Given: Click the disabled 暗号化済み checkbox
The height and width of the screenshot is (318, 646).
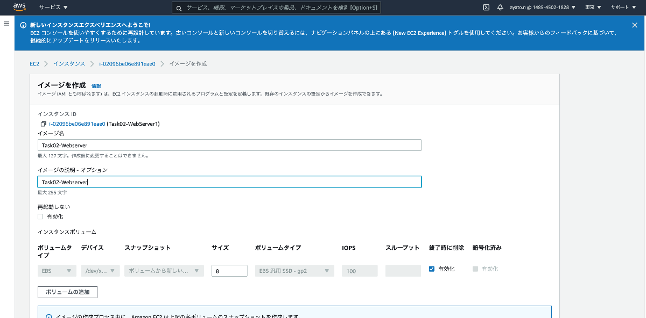Looking at the screenshot, I should click(475, 269).
